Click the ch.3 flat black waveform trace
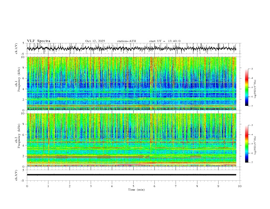This screenshot has width=270, height=209. 131,175
